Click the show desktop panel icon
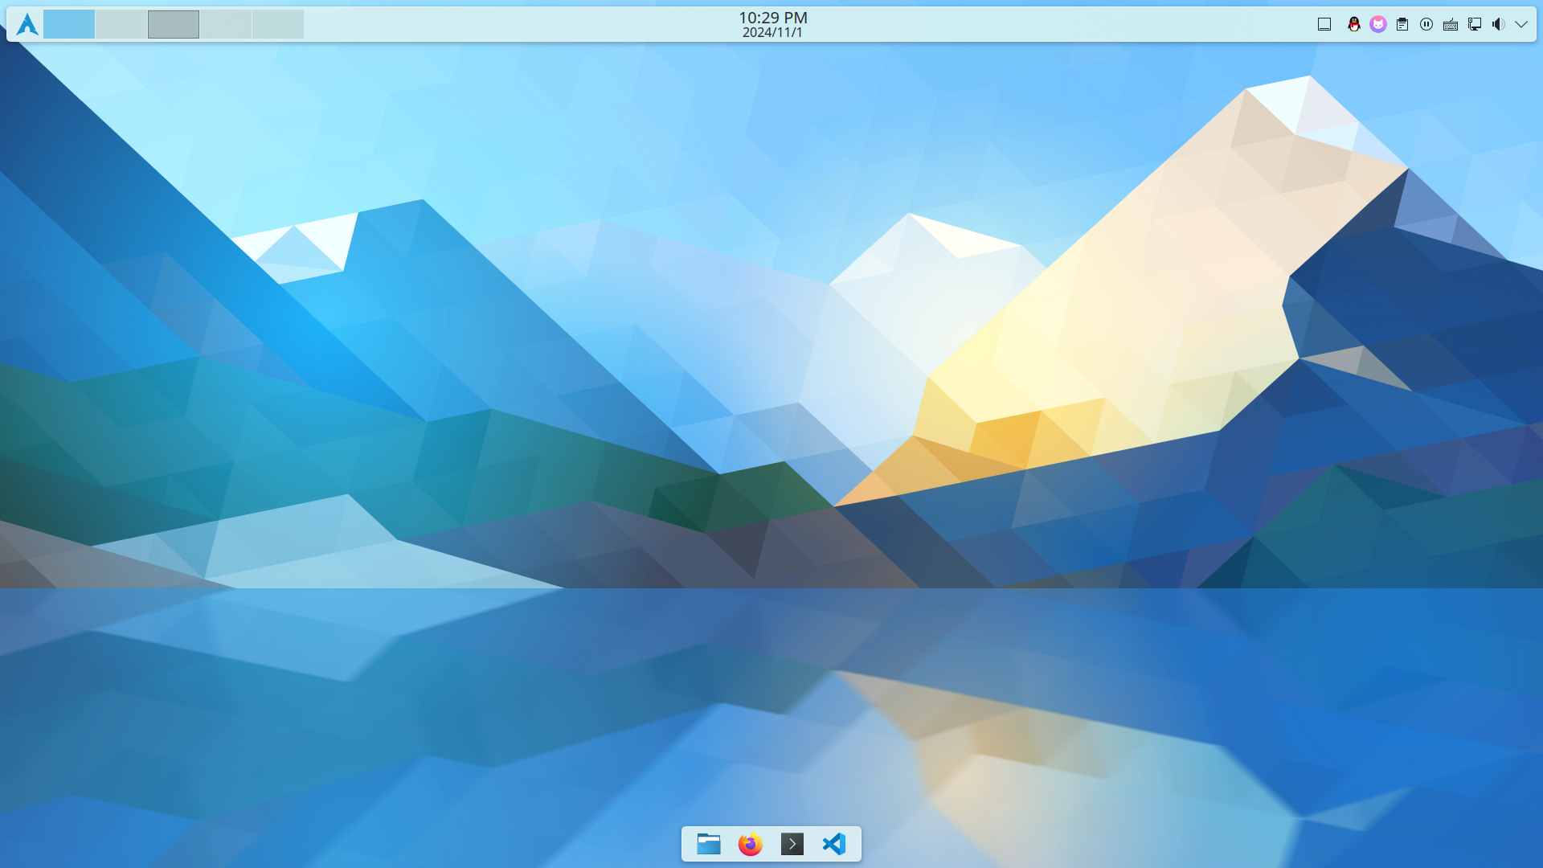Image resolution: width=1543 pixels, height=868 pixels. tap(1324, 24)
